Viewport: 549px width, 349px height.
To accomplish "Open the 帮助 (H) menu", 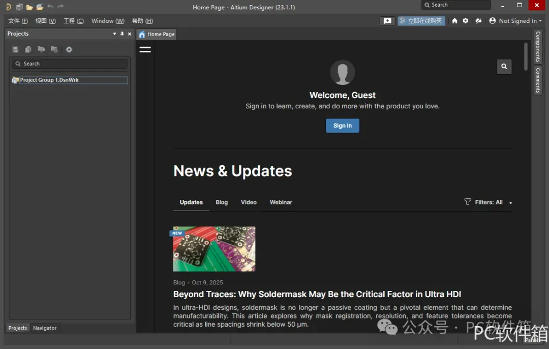I will coord(142,21).
